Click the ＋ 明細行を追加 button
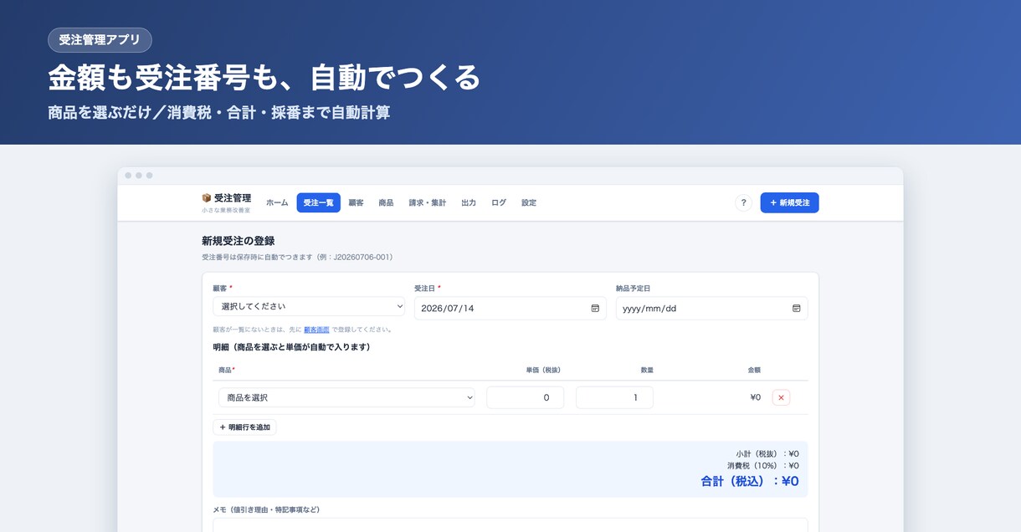The width and height of the screenshot is (1021, 532). (244, 427)
